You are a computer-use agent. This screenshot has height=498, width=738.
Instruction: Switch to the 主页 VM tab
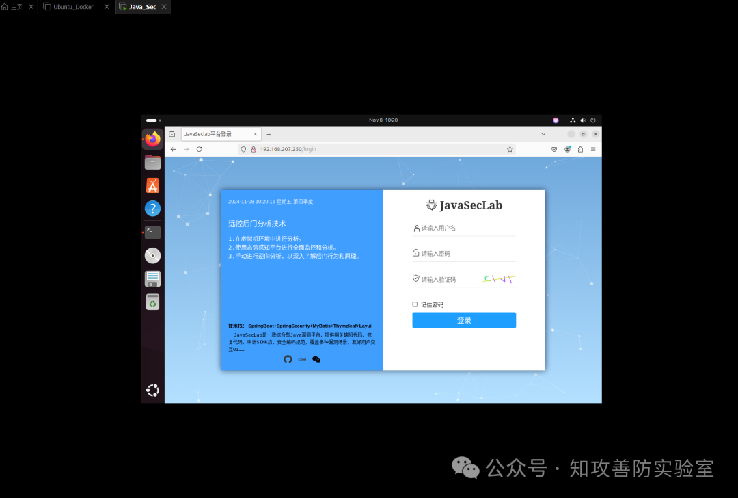click(16, 7)
